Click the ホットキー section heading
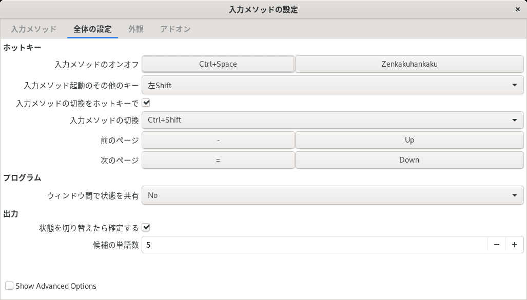 click(22, 47)
